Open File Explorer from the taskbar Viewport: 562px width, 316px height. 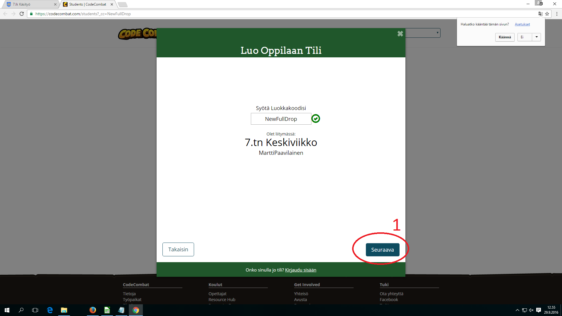pyautogui.click(x=64, y=310)
